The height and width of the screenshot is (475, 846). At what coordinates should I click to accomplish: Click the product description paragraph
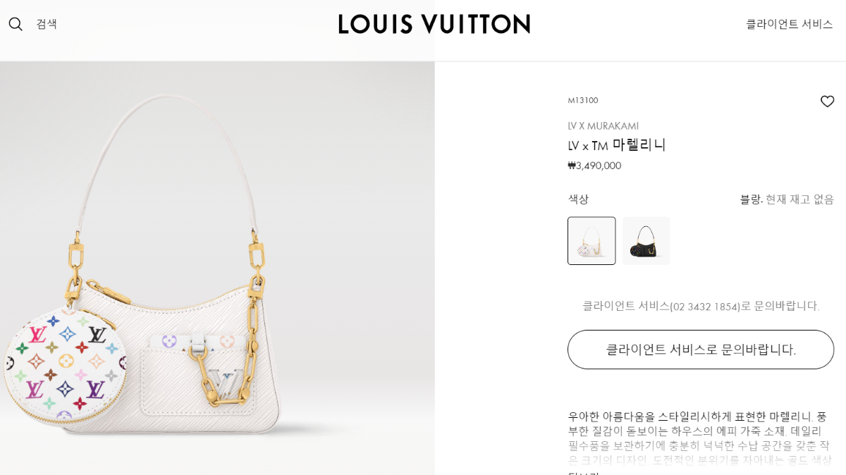point(701,438)
